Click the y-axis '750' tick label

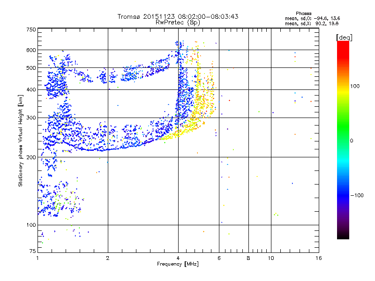pos(31,30)
